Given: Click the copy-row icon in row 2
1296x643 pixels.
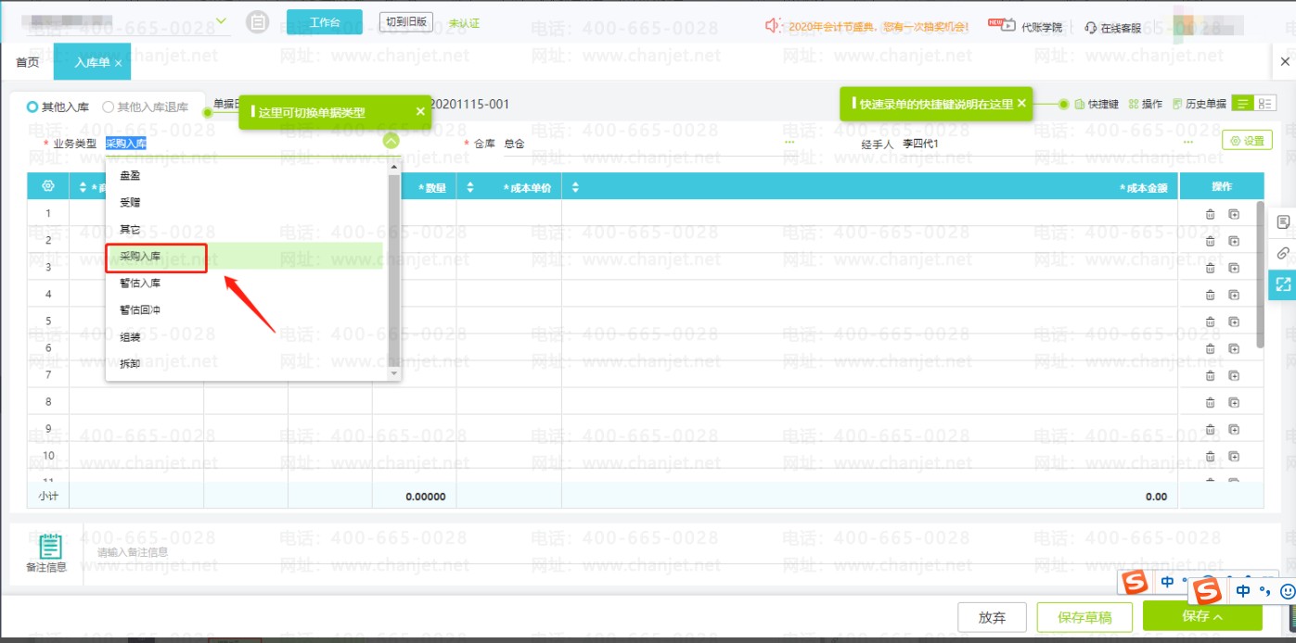Looking at the screenshot, I should click(x=1234, y=241).
